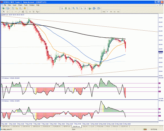The width and height of the screenshot is (164, 131).
Task: Click the connection status bars icon
Action: pos(145,129)
